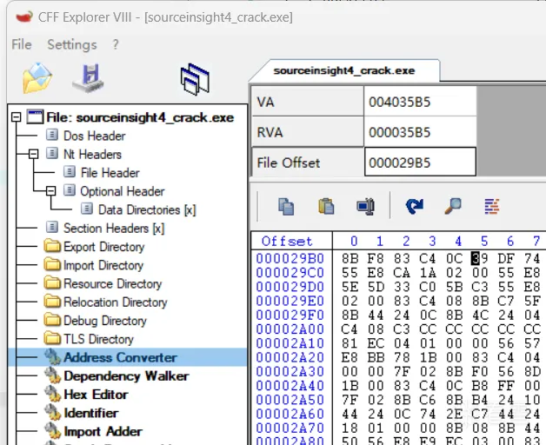Click the Resource Directory folder icon

(52, 282)
